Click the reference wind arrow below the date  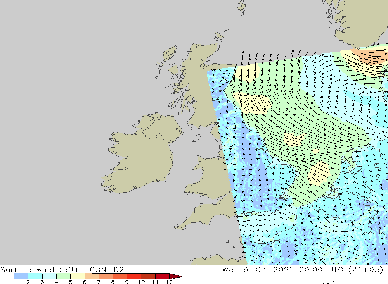(x=326, y=281)
